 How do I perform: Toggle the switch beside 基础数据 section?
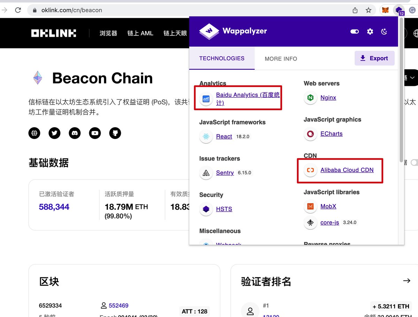415,162
